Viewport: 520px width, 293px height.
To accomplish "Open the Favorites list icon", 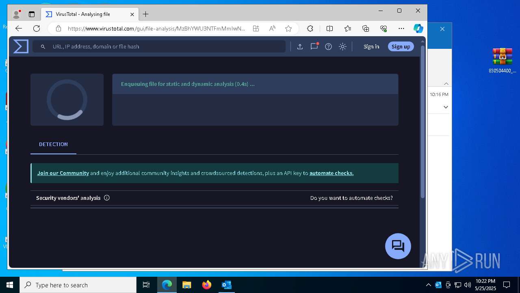I will click(348, 28).
